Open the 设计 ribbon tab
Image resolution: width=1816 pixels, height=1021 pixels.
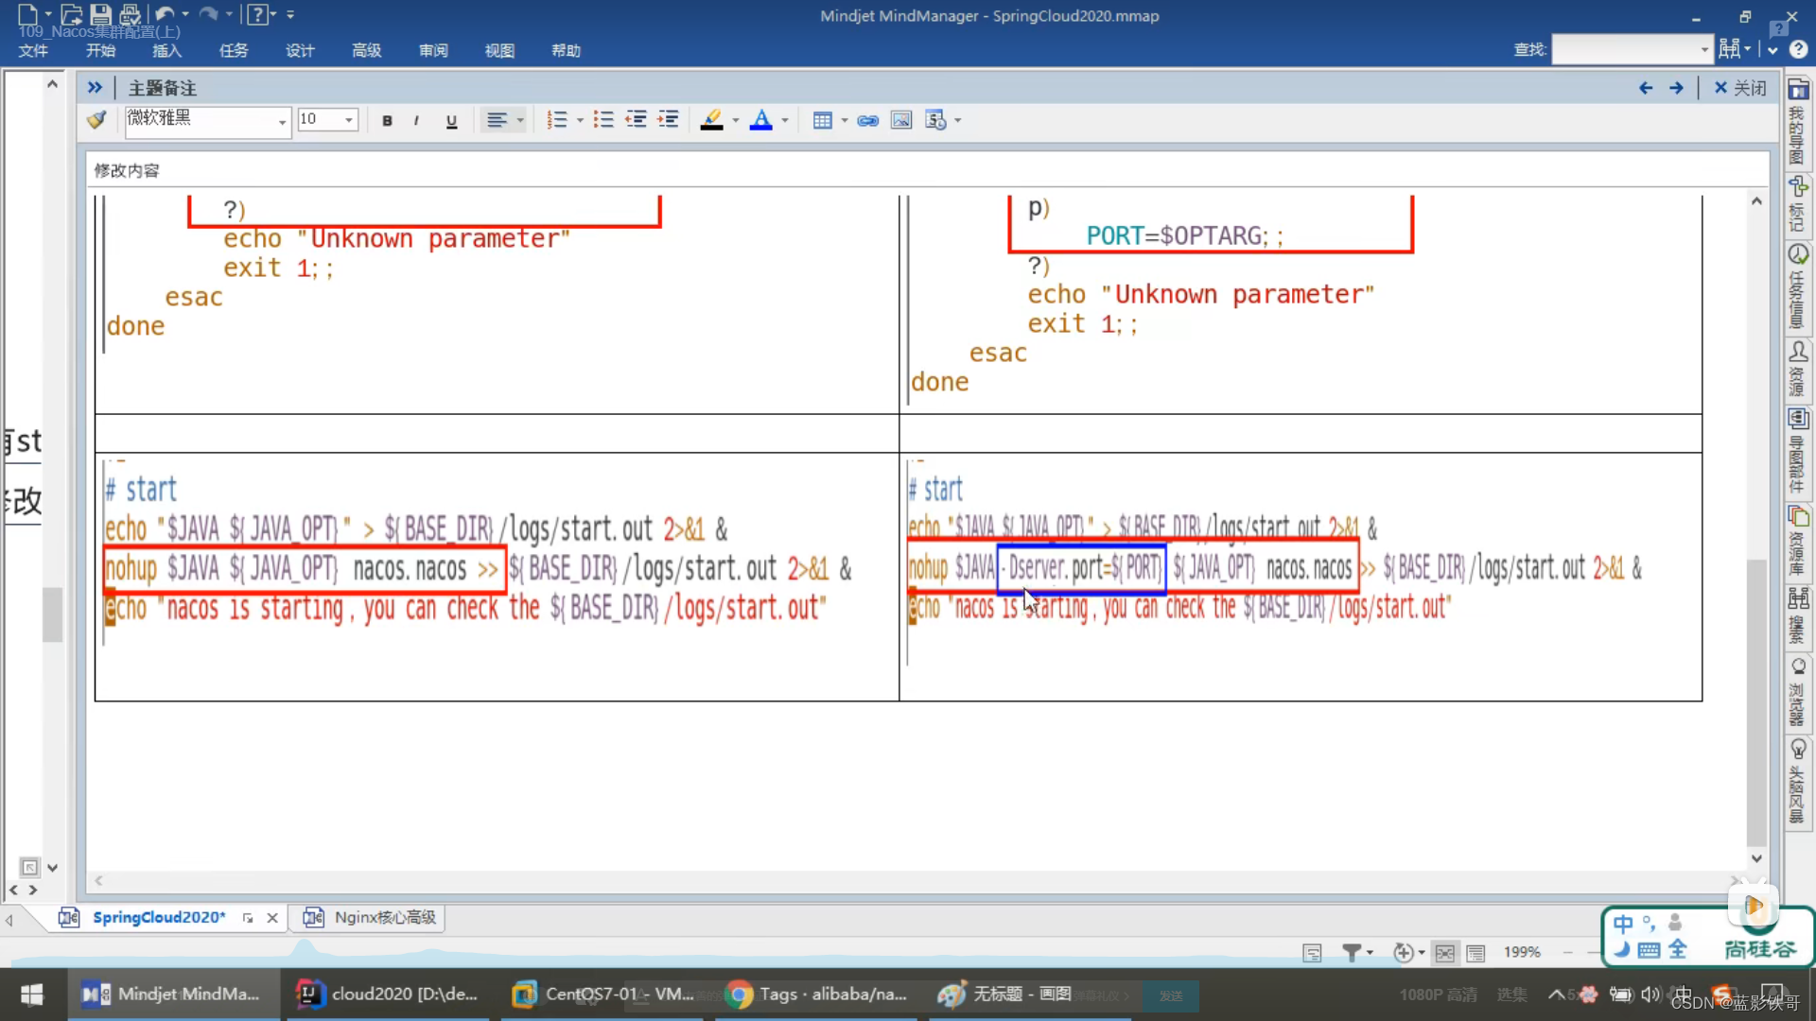tap(300, 51)
